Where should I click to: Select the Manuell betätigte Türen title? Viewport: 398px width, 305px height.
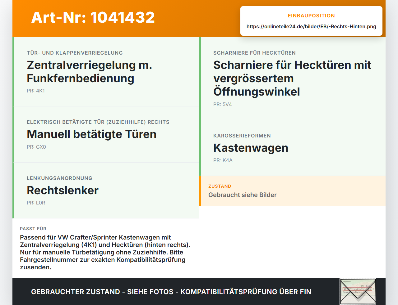[92, 134]
